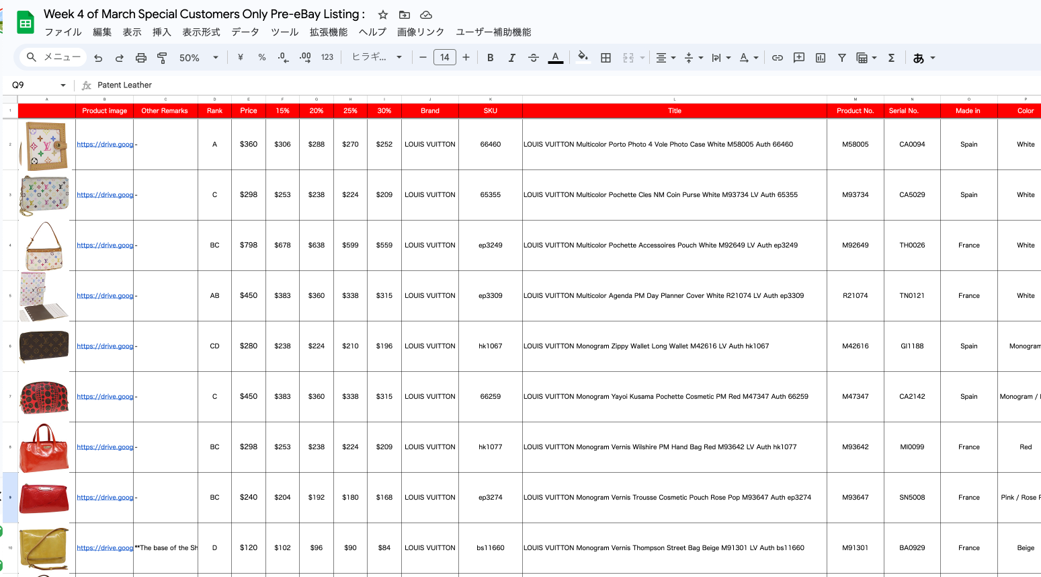
Task: Click the Sigma functions icon
Action: (891, 58)
